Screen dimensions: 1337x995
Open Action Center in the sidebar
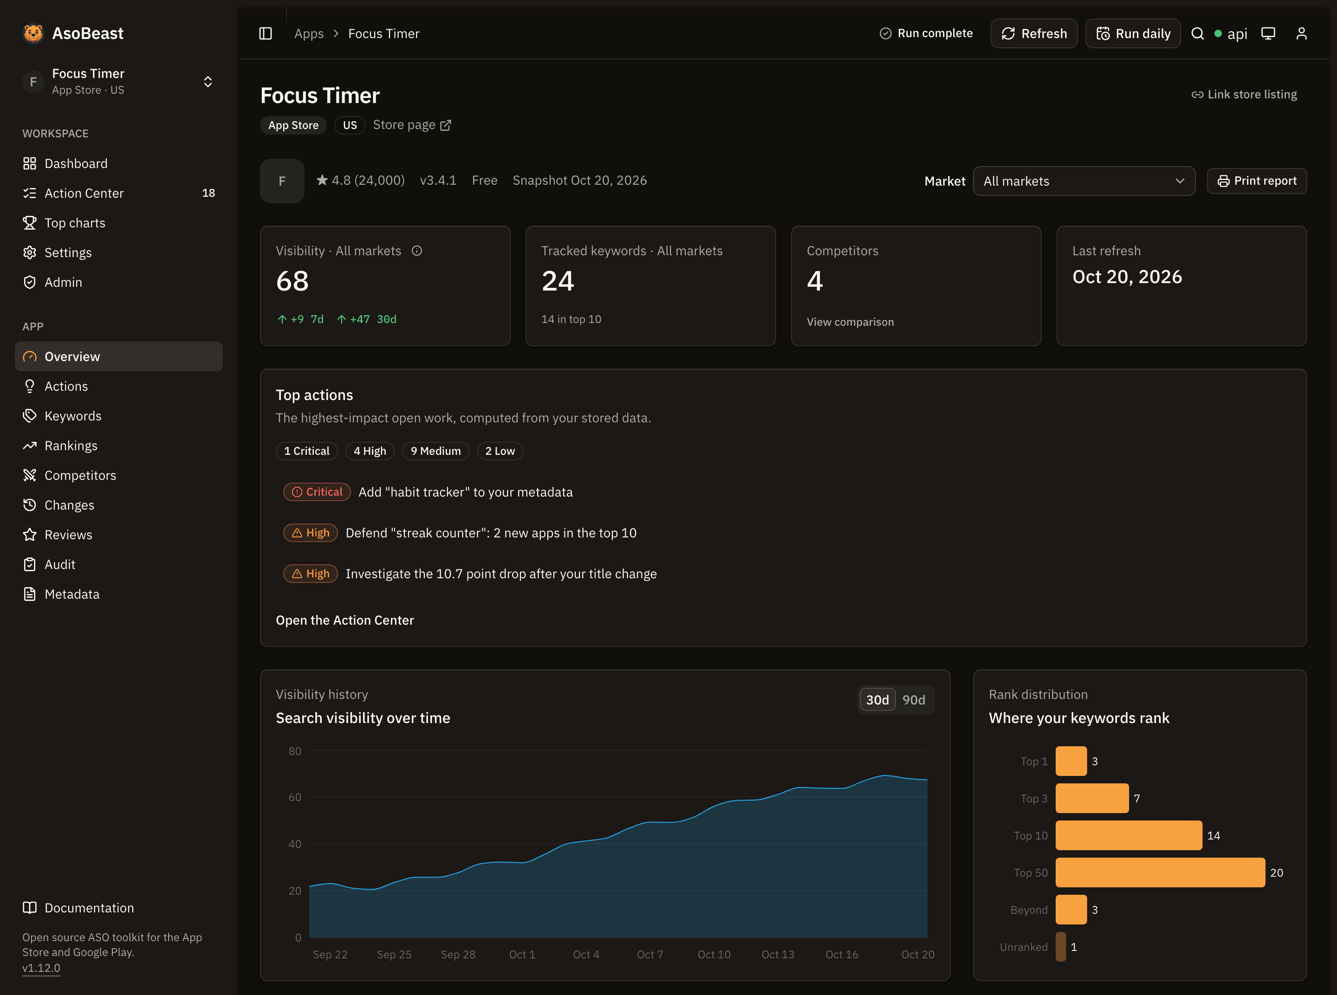point(119,193)
